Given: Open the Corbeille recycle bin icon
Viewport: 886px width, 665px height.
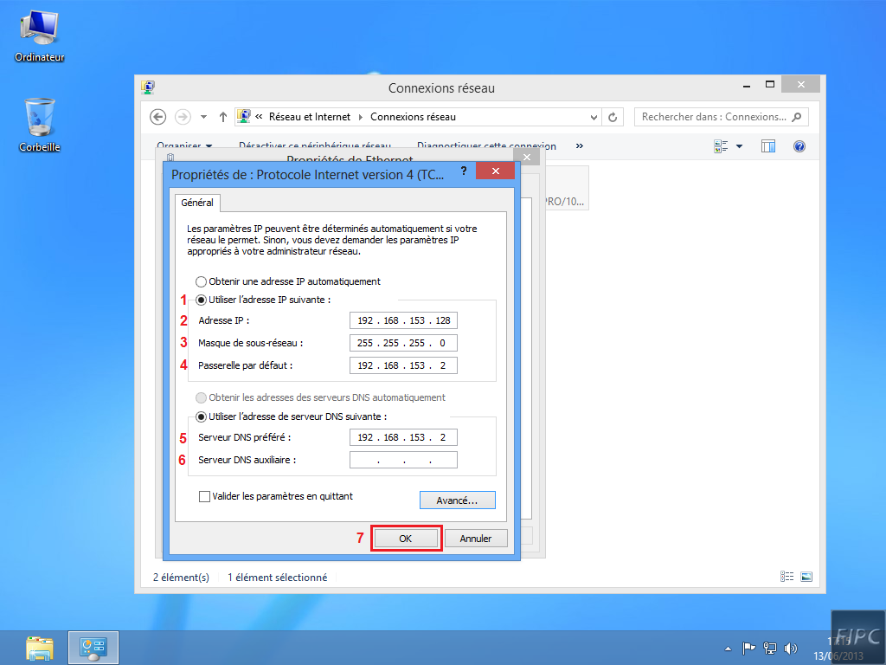Looking at the screenshot, I should pyautogui.click(x=39, y=126).
